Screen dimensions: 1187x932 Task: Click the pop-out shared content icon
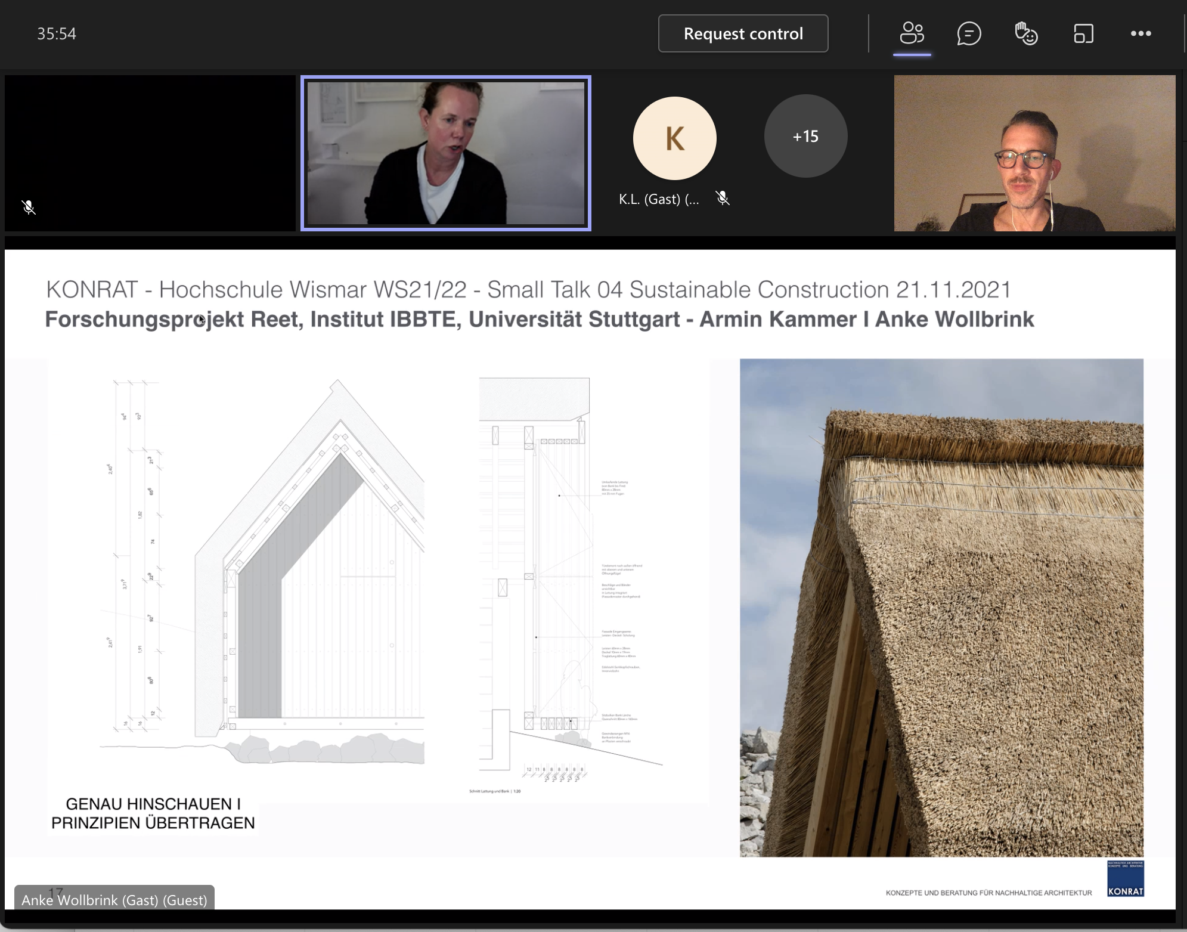[x=1083, y=33]
